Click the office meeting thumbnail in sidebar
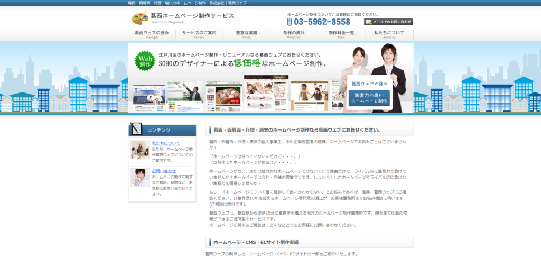The image size is (541, 259). point(140,150)
